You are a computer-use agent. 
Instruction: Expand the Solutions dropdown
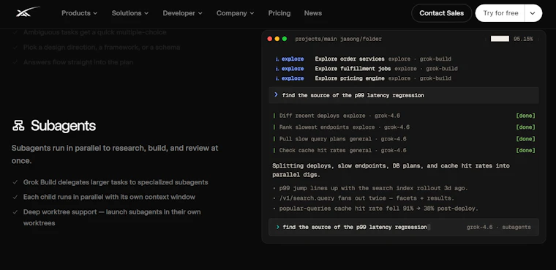130,13
